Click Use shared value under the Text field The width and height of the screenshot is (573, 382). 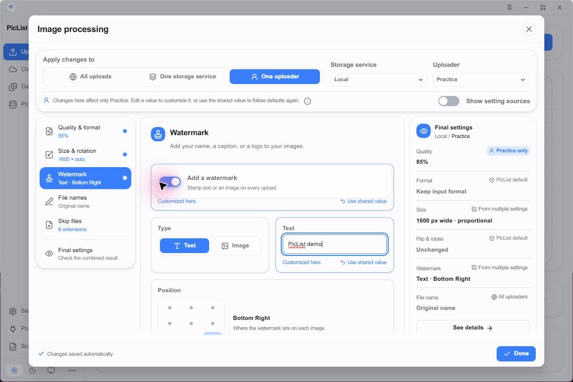(x=363, y=263)
